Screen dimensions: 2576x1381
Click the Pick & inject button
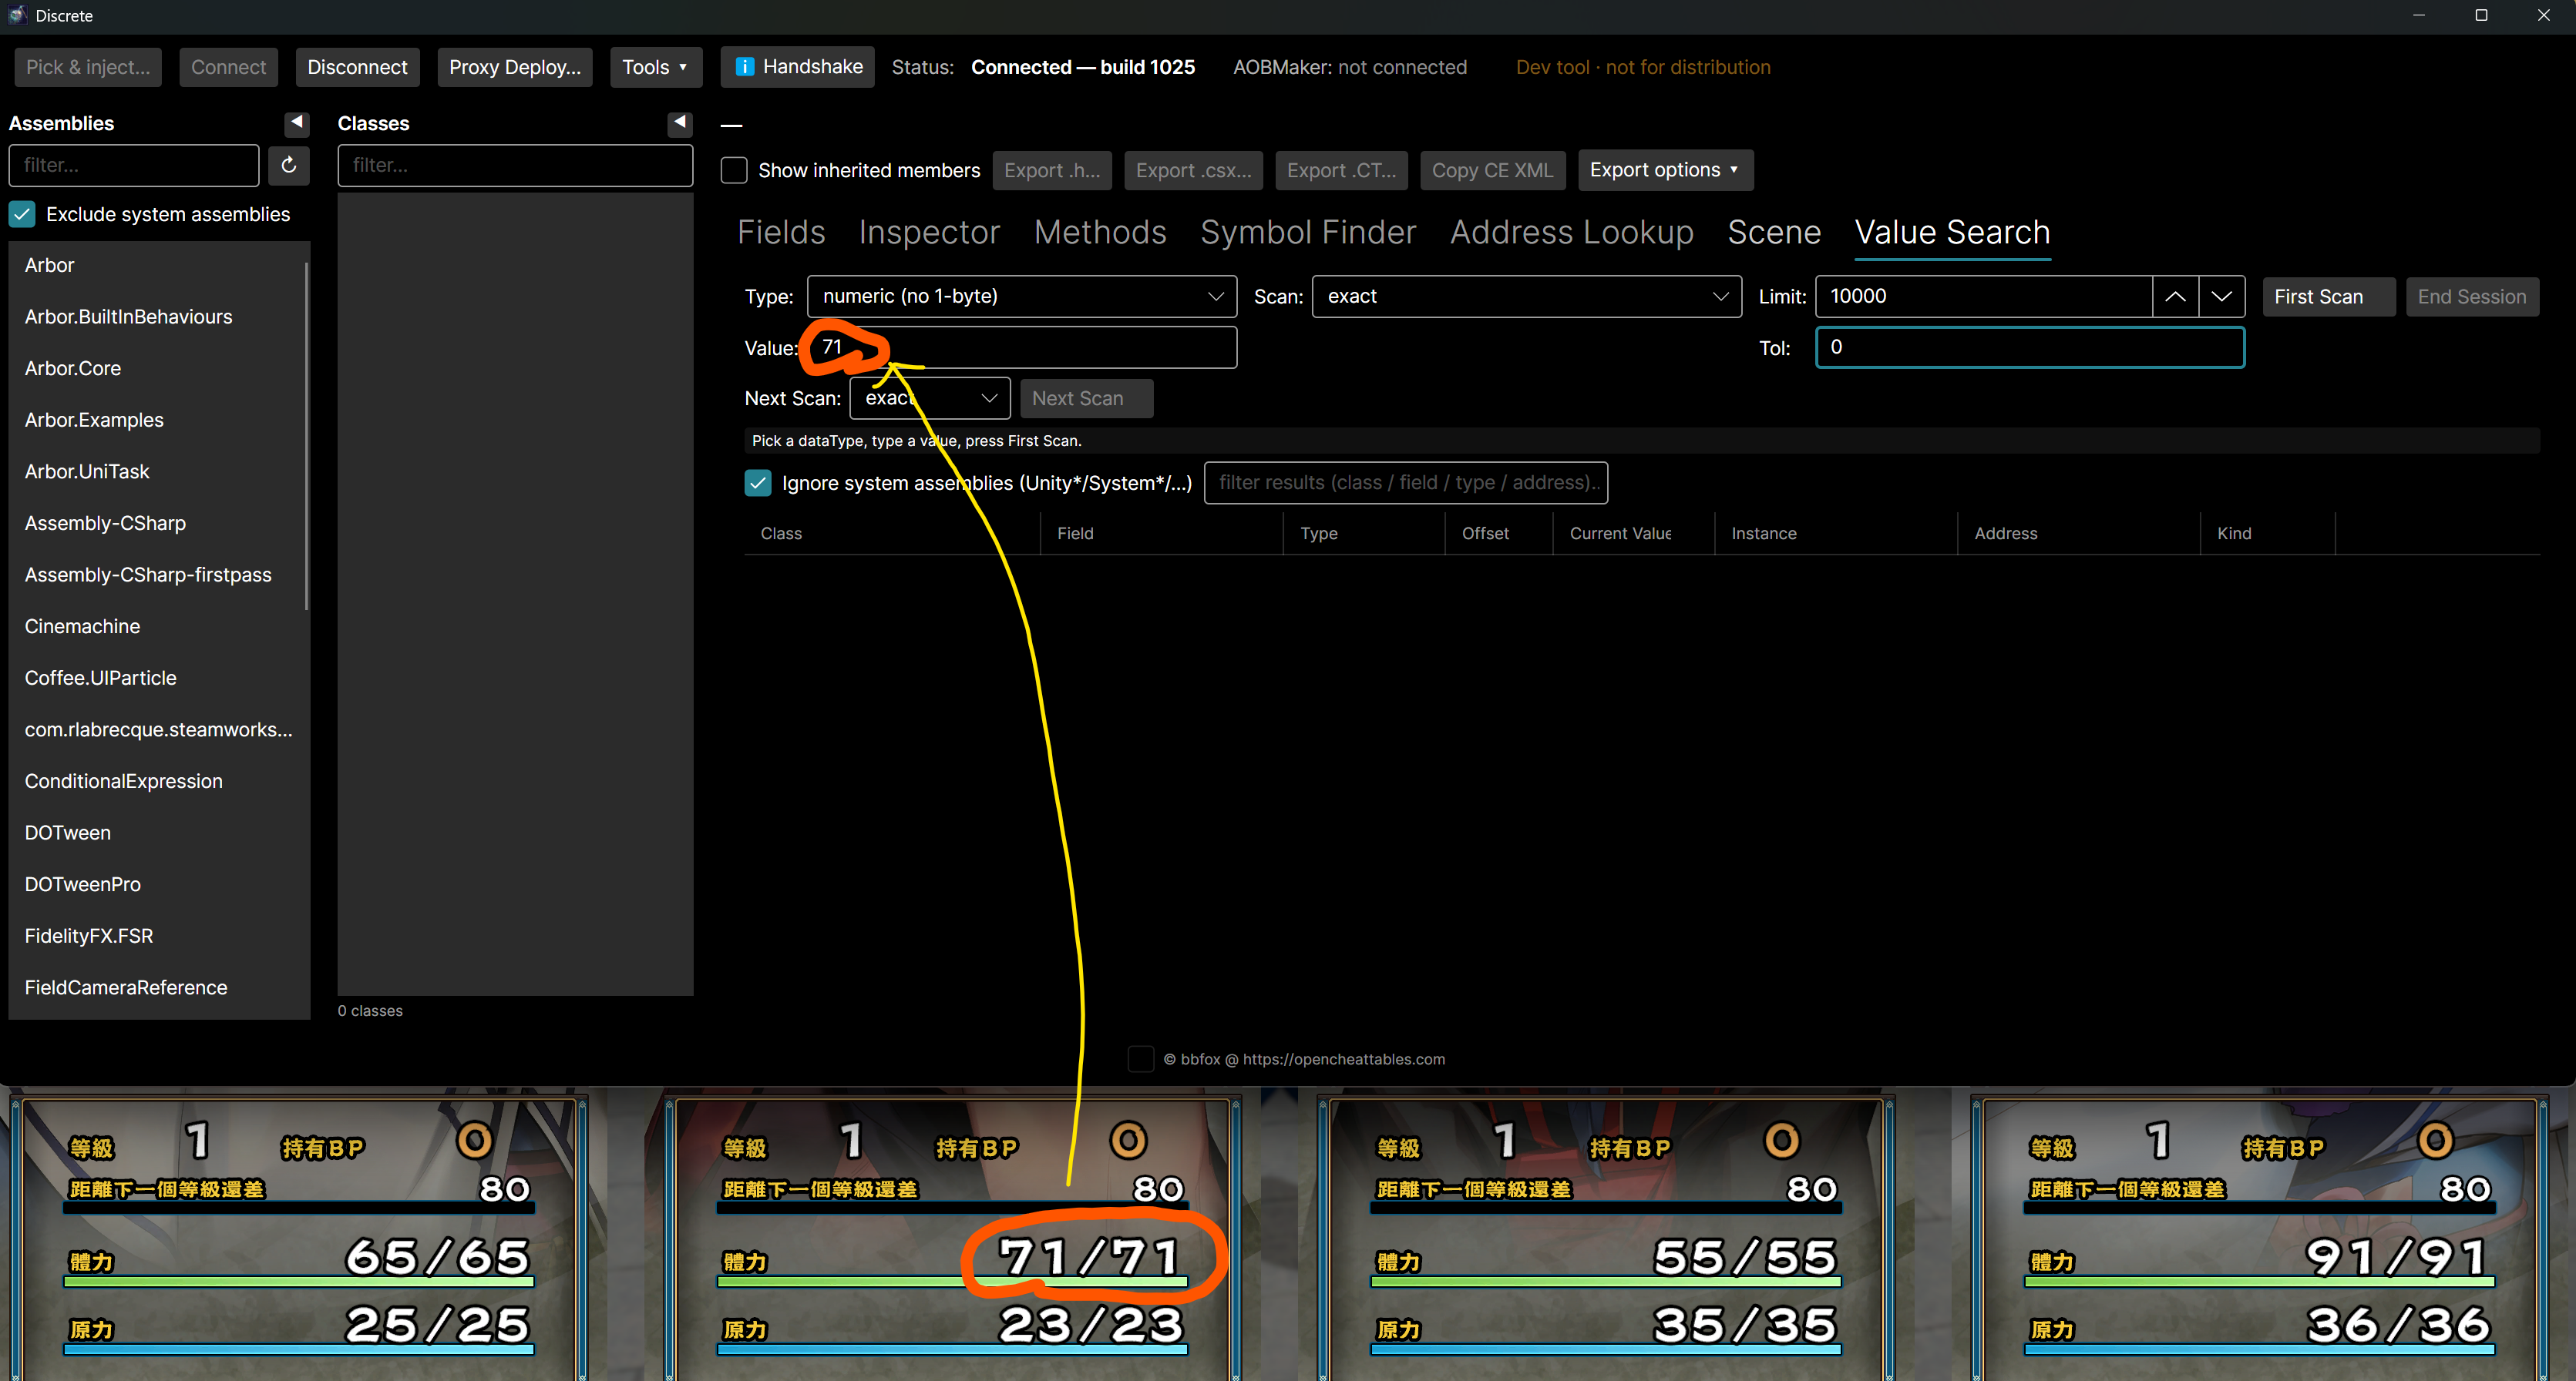(x=88, y=67)
